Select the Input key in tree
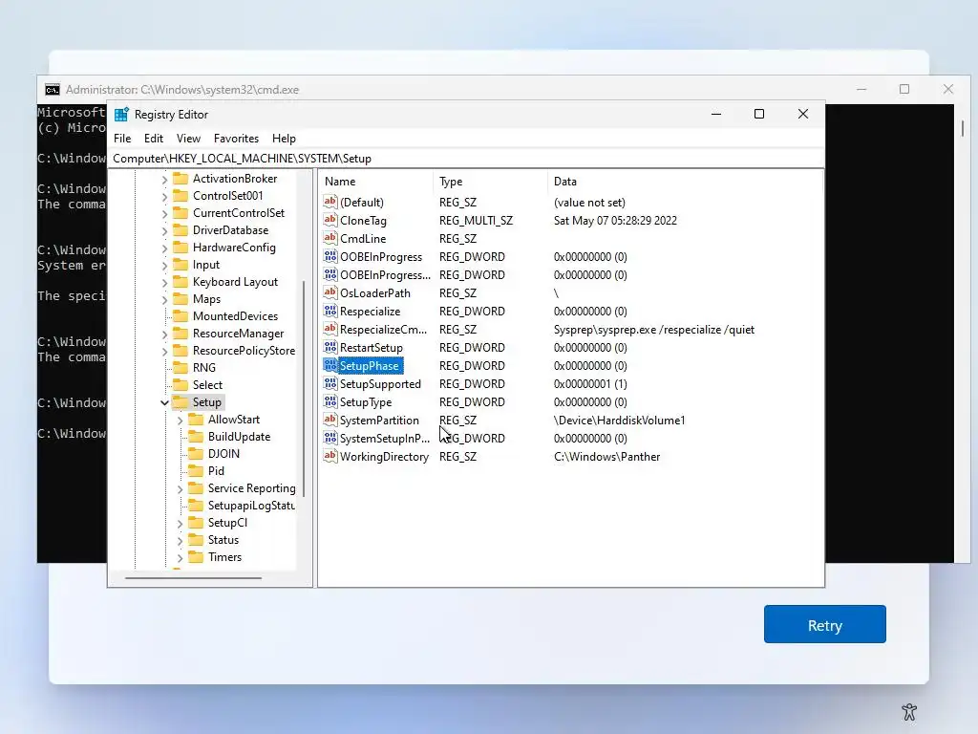Image resolution: width=978 pixels, height=734 pixels. pos(206,265)
